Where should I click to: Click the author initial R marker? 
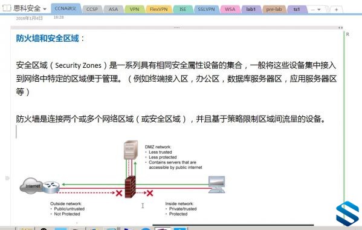click(x=347, y=34)
